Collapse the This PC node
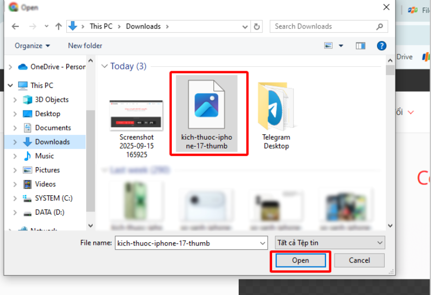Screen dimensions: 431x295 [x=10, y=85]
